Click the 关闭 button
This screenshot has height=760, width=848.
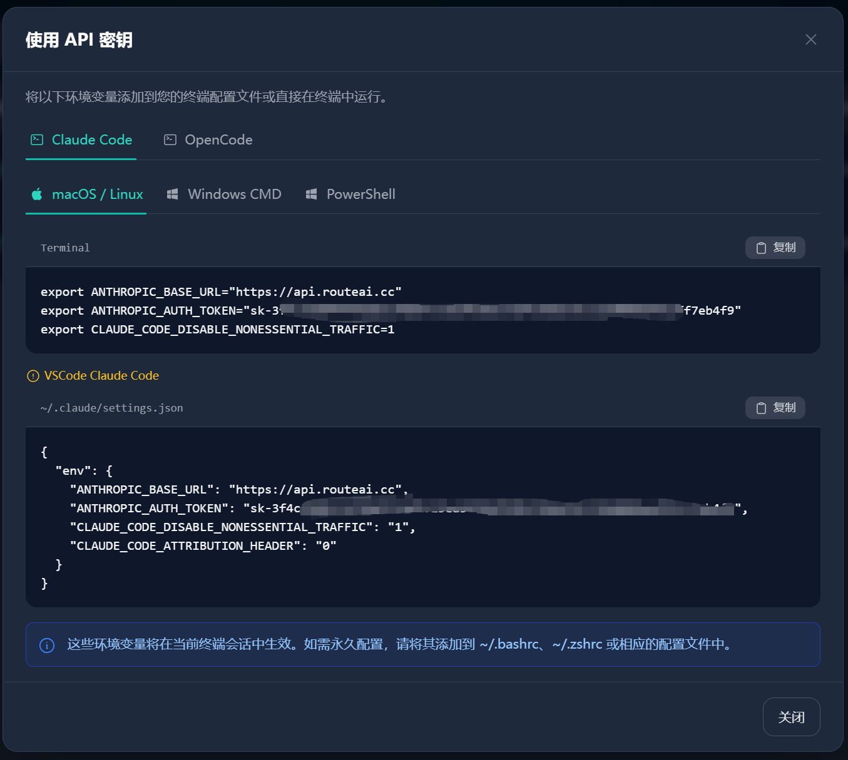pyautogui.click(x=792, y=717)
